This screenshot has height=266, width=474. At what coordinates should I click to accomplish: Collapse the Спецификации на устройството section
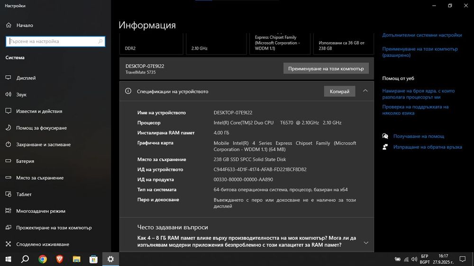(365, 91)
